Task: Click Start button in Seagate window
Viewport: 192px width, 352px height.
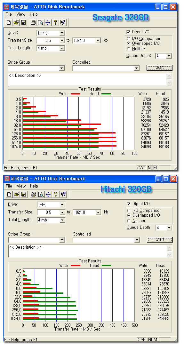Action: [159, 68]
